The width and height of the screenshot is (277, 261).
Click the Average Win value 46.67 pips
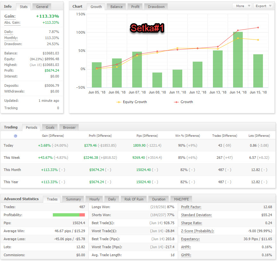point(63,231)
